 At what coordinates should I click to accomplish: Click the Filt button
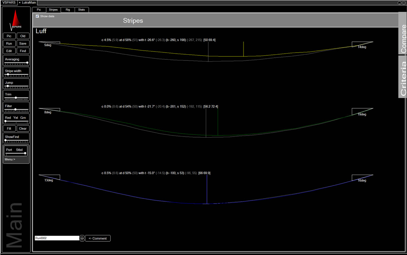[9, 128]
